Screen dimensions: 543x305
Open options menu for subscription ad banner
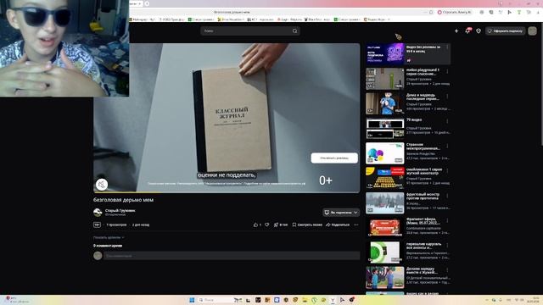[447, 47]
